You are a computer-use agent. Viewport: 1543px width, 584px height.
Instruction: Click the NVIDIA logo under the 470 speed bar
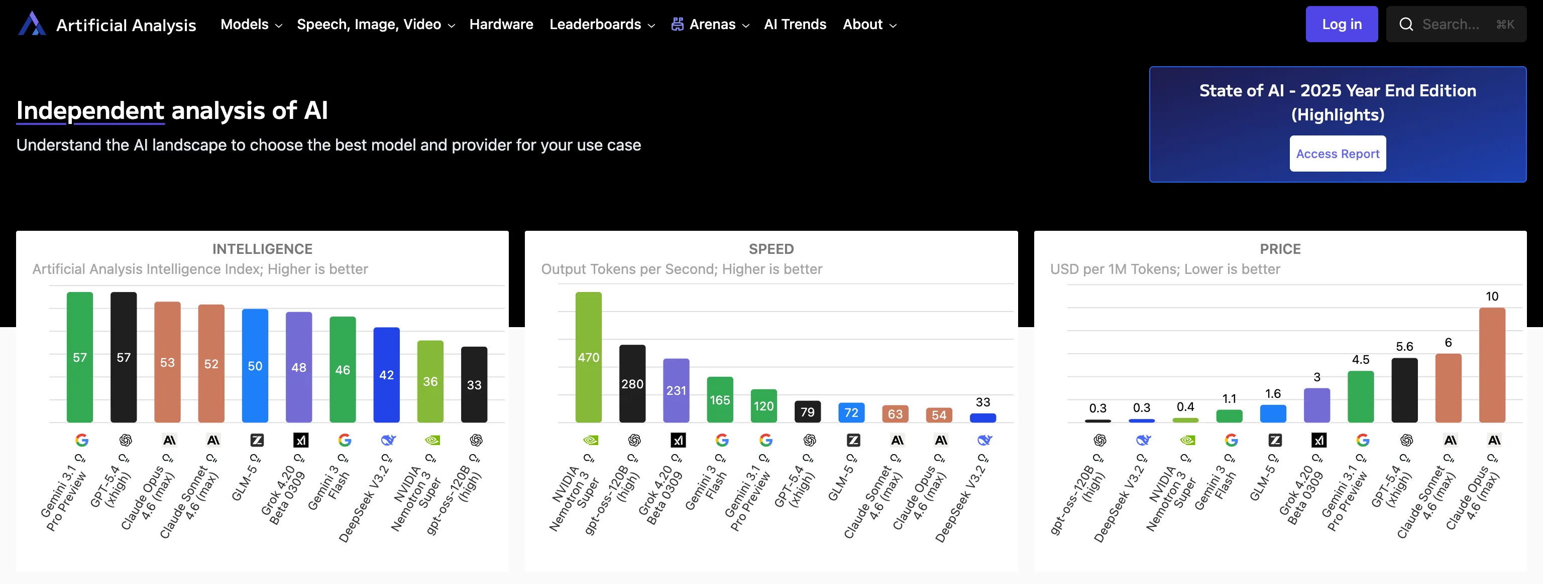click(x=591, y=441)
